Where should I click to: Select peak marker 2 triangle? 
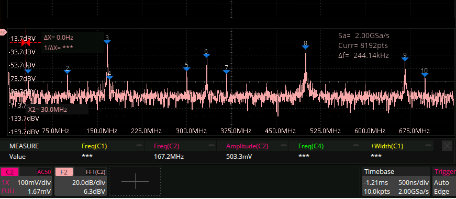pos(67,72)
